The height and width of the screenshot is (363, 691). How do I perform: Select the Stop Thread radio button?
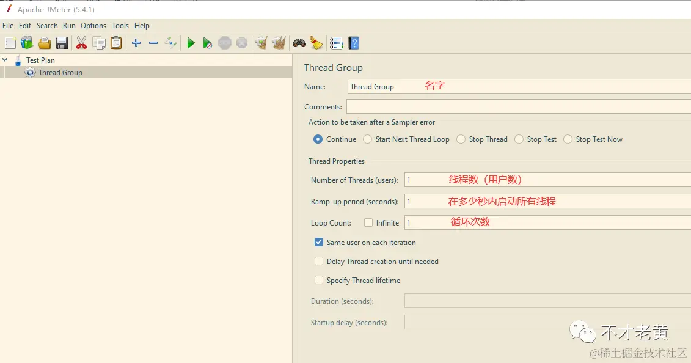[x=461, y=139]
